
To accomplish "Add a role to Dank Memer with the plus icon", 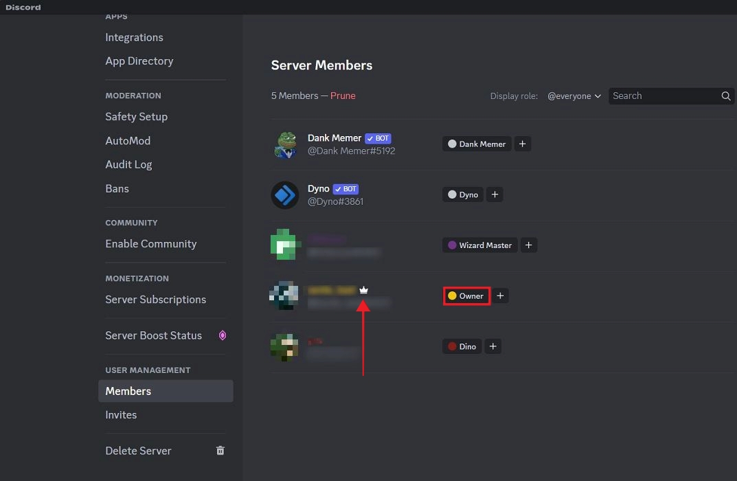I will [522, 144].
